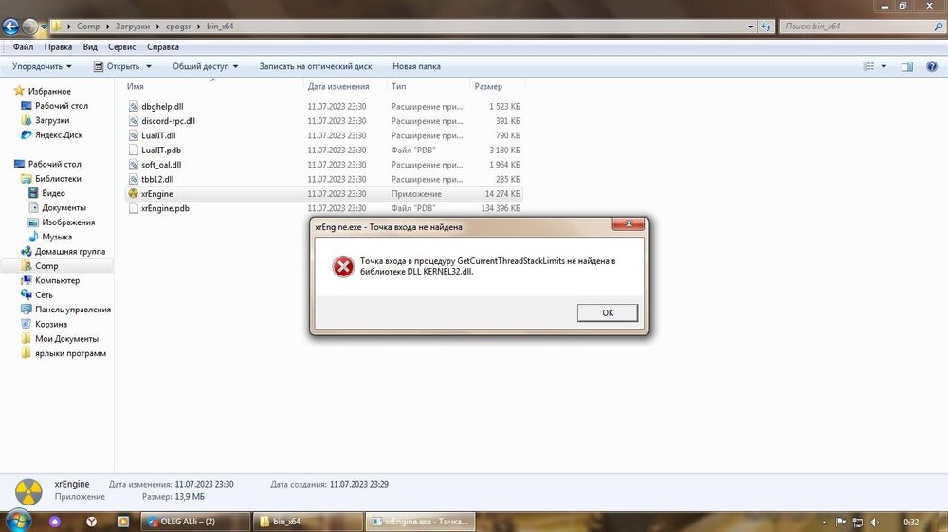The image size is (948, 532).
Task: Select the Видео library
Action: pos(53,193)
